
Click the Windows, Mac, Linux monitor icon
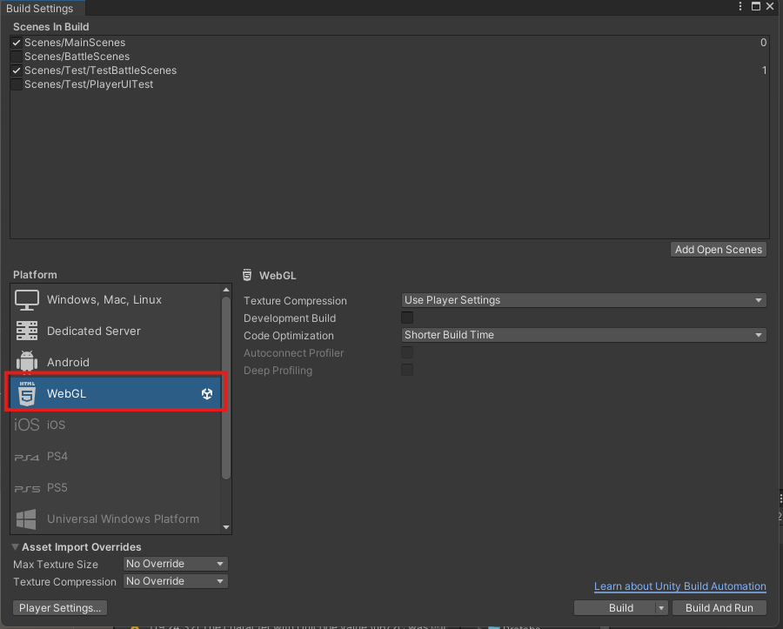click(27, 300)
